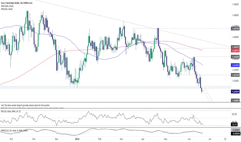This screenshot has width=241, height=142.
Task: Click the 1.66790 price label
Action: (235, 29)
